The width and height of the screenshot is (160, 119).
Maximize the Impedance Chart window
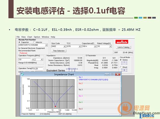pos(112,74)
